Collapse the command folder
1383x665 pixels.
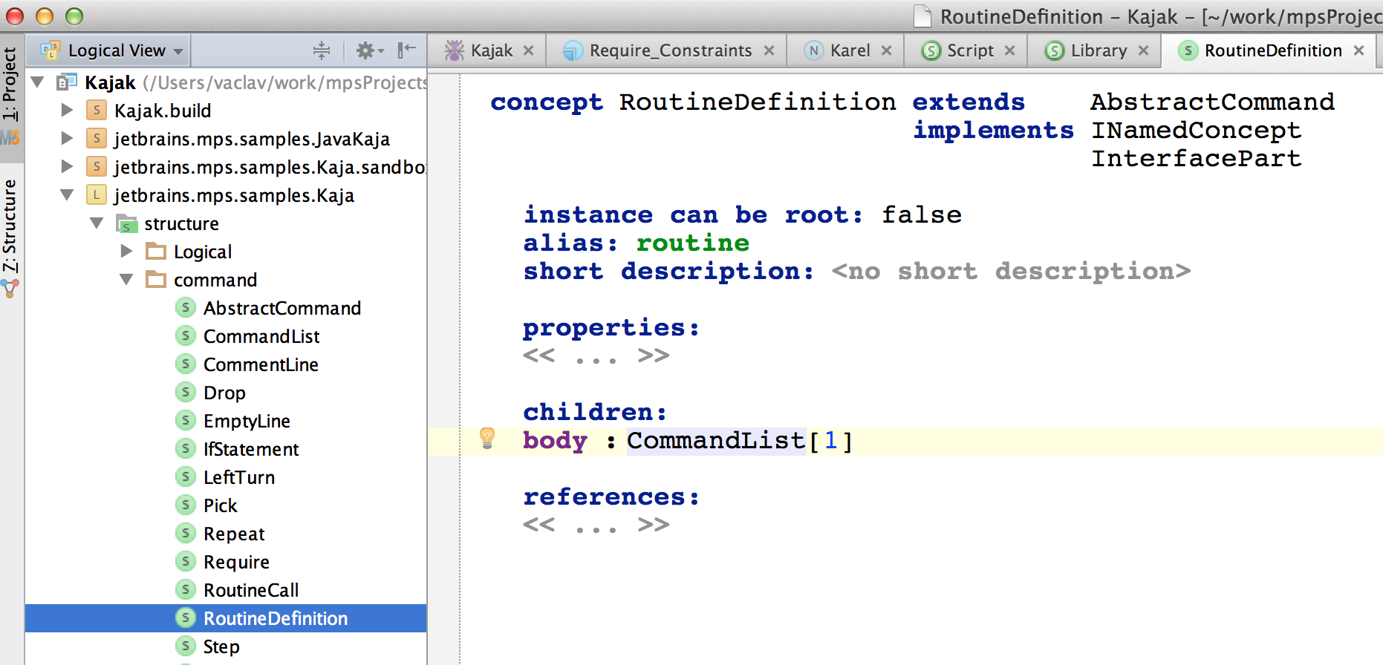tap(126, 280)
